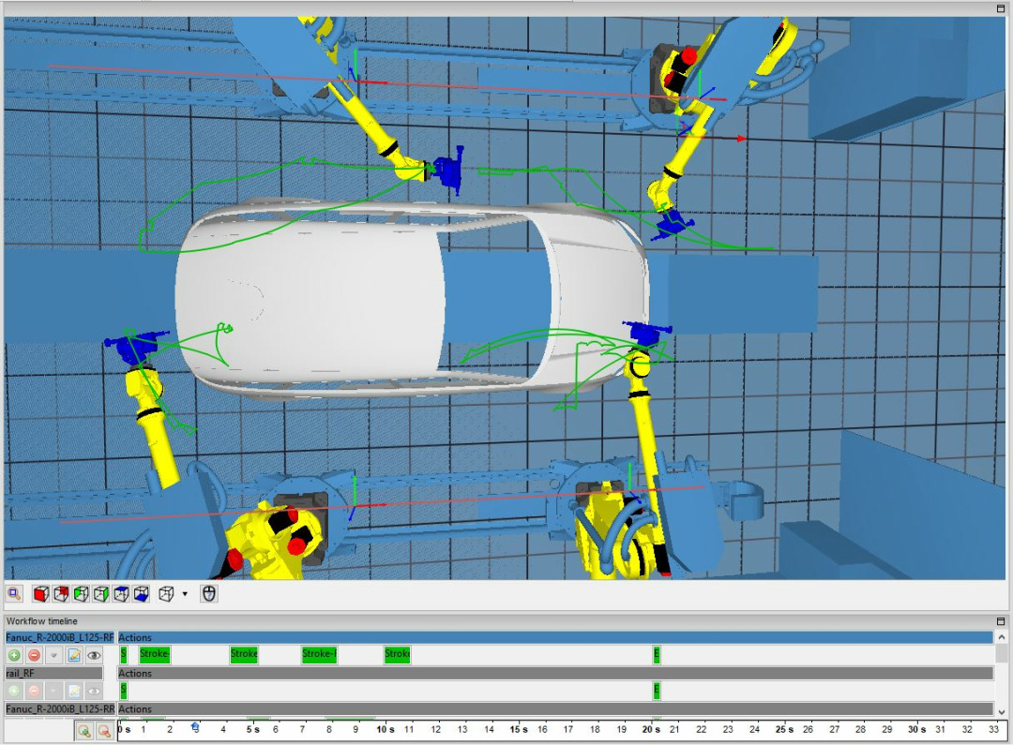Click the Actions header of rail_RF row

[x=555, y=673]
